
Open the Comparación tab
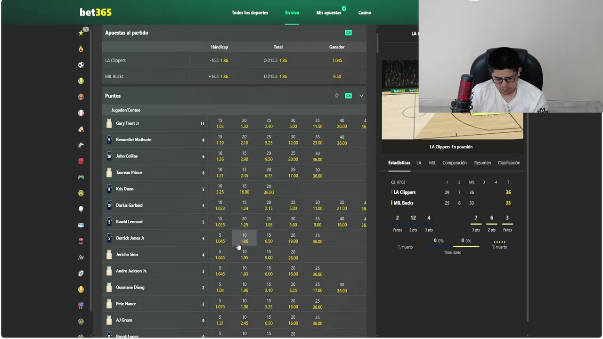tap(455, 163)
